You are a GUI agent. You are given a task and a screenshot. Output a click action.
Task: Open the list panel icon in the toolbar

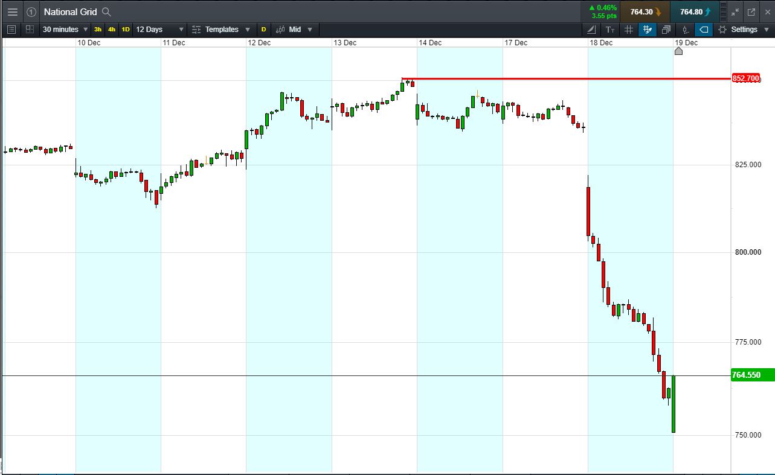coord(11,30)
